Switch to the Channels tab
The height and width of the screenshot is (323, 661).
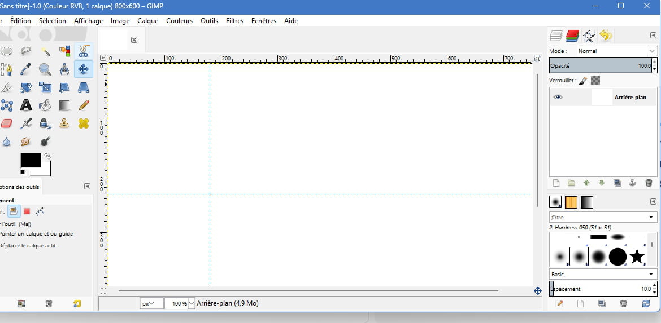click(x=572, y=36)
